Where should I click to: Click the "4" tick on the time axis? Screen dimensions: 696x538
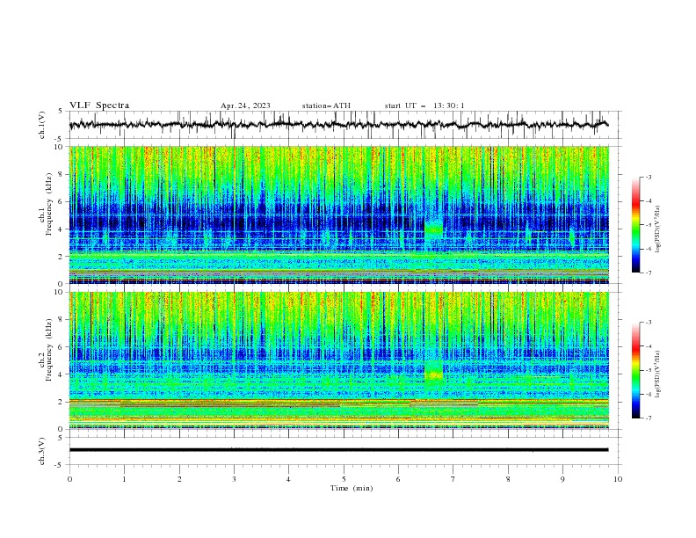click(x=288, y=479)
